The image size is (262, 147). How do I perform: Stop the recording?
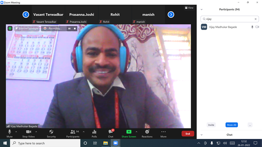click(x=75, y=29)
